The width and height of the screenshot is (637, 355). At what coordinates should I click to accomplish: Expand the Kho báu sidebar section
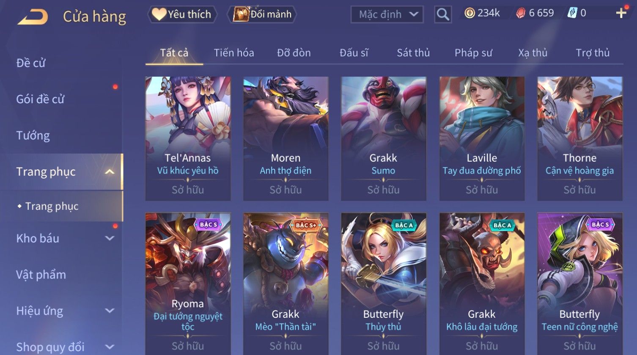(x=110, y=238)
